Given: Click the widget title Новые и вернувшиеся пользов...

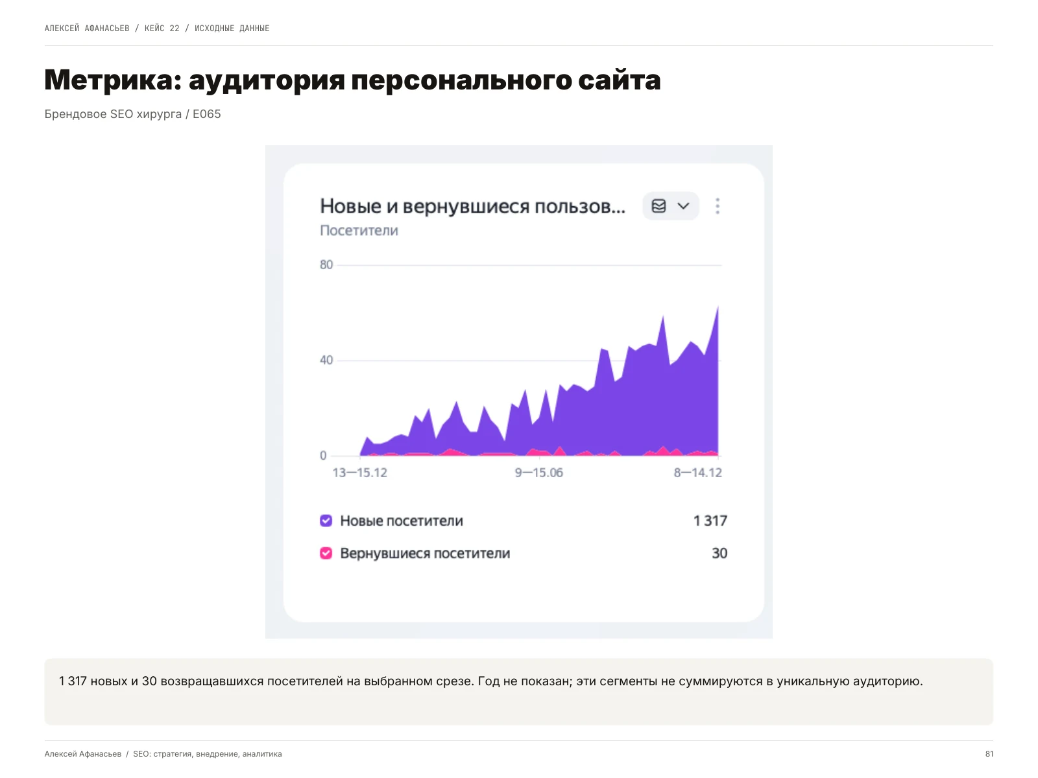Looking at the screenshot, I should (472, 206).
